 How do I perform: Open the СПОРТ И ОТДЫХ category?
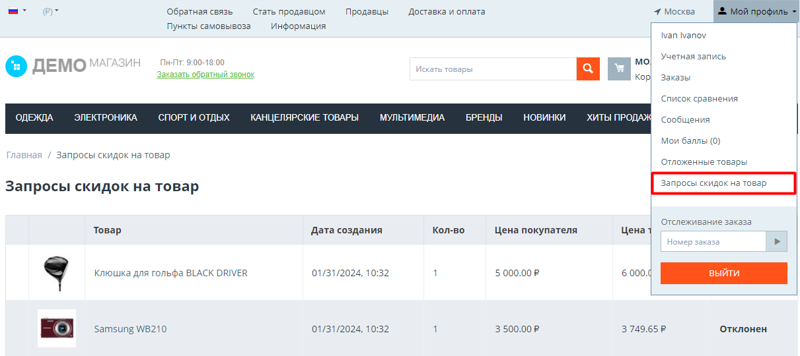[194, 117]
